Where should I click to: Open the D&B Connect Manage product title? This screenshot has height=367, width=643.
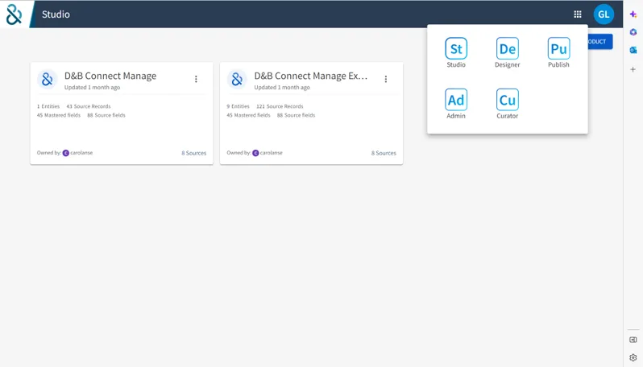point(110,76)
